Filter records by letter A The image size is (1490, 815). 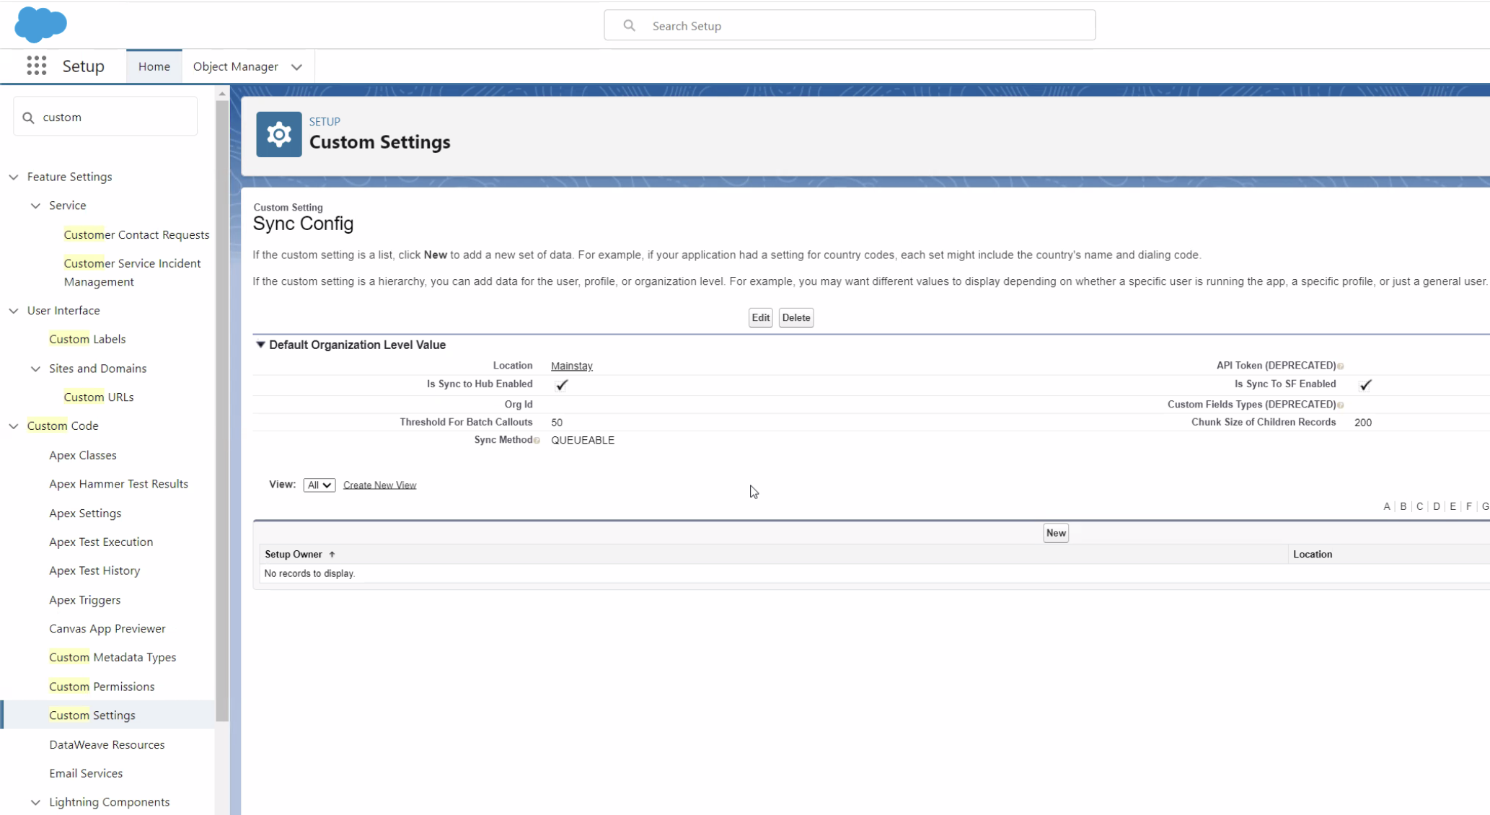pyautogui.click(x=1386, y=506)
